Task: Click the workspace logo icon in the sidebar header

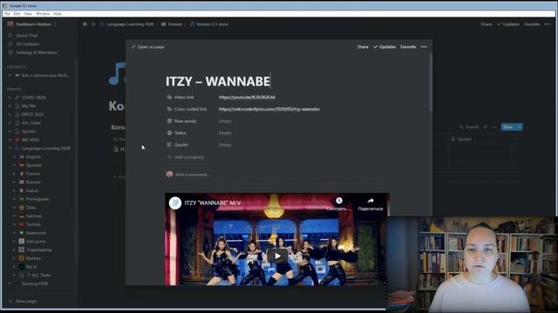Action: pos(10,24)
